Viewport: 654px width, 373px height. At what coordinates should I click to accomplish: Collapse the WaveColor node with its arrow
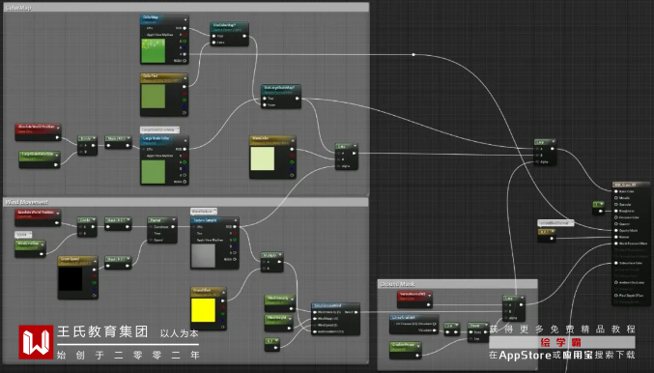[x=293, y=140]
